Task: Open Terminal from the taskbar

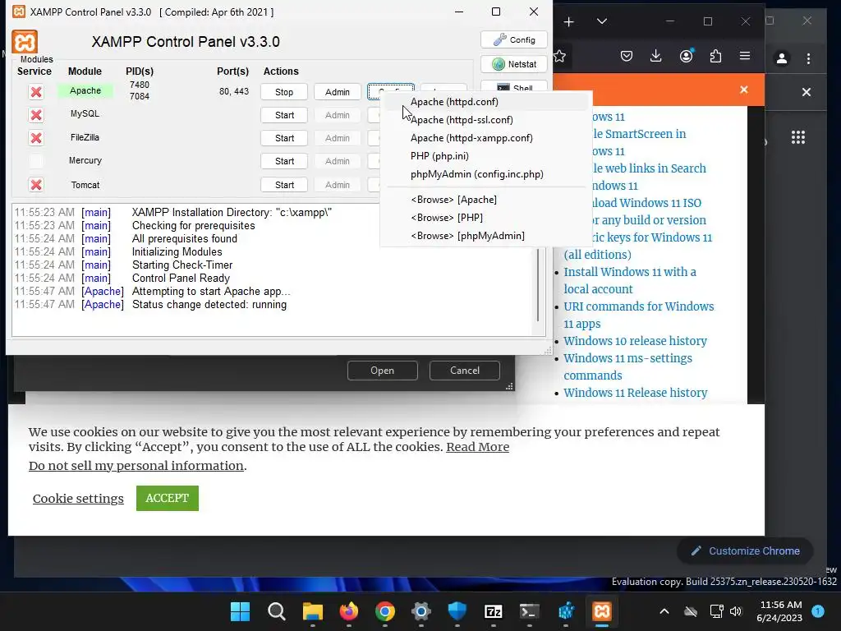Action: coord(530,611)
